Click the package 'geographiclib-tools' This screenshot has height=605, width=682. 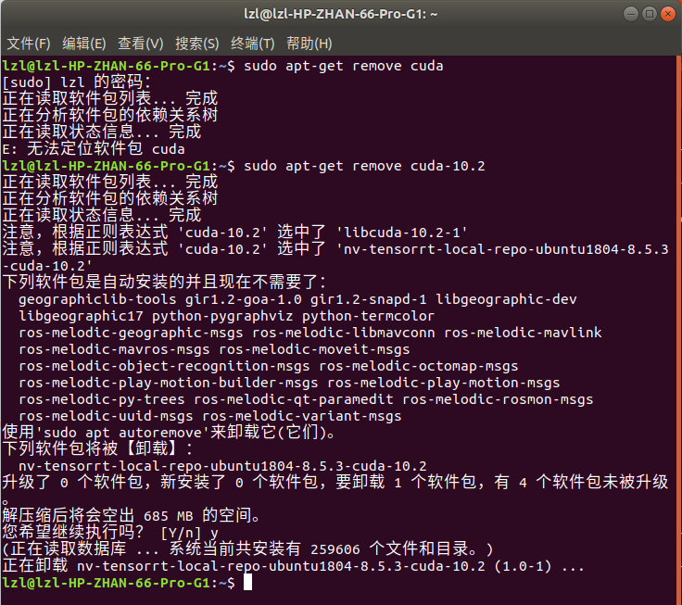coord(97,299)
